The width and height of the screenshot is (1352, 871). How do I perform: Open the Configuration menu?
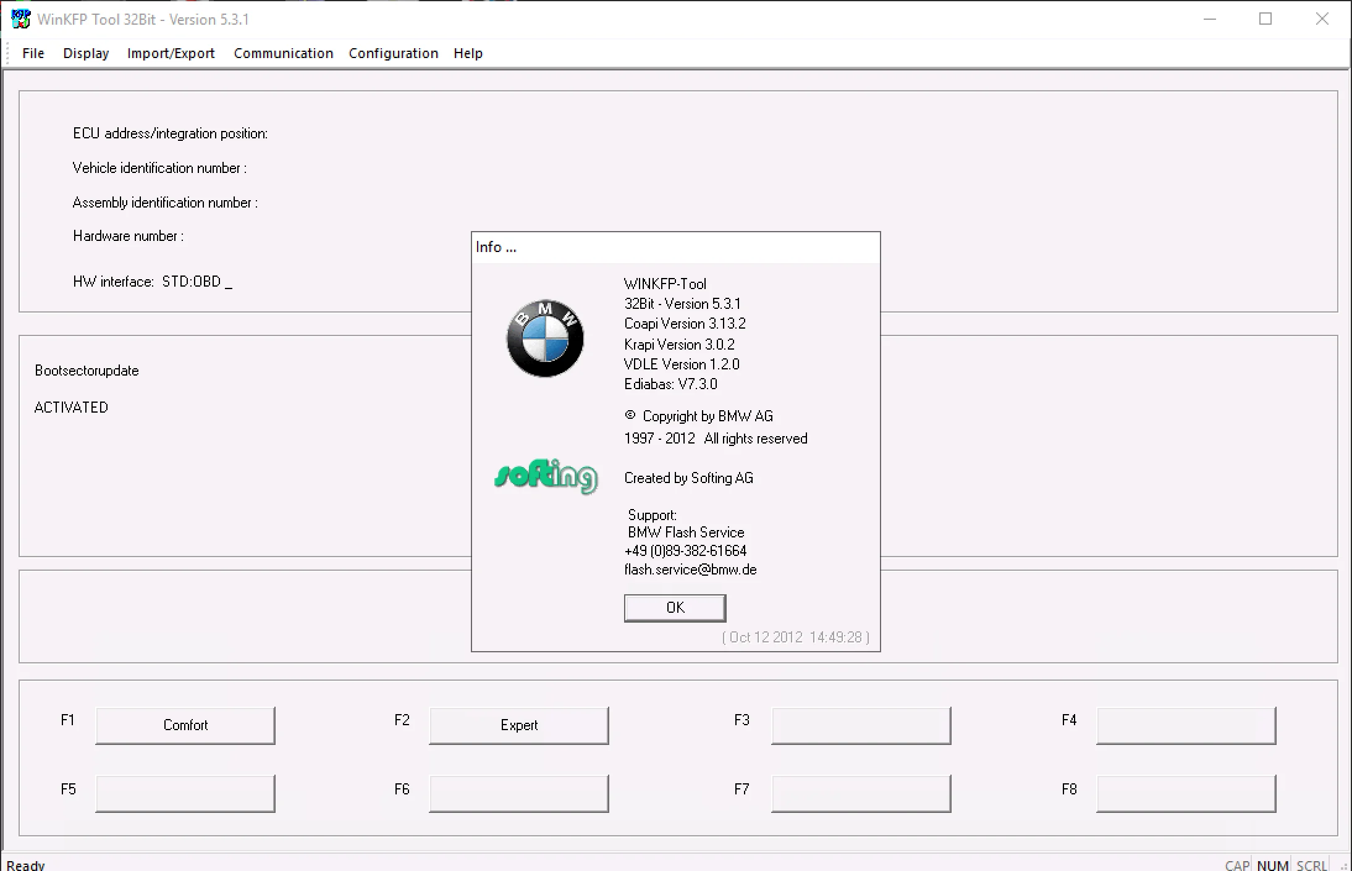(394, 53)
